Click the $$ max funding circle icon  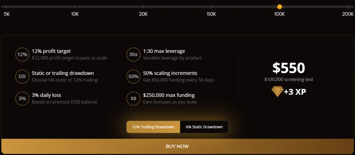pos(133,98)
